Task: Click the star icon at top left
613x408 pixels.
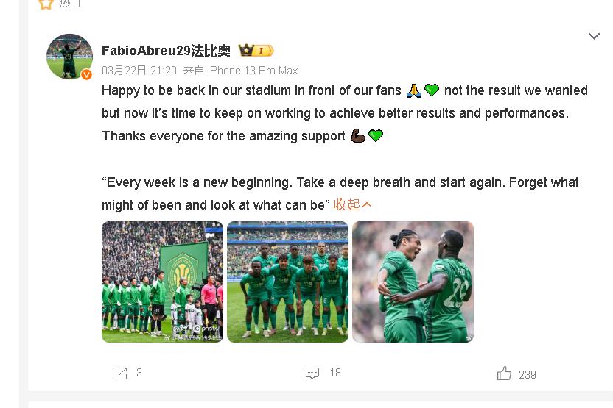Action: [46, 3]
